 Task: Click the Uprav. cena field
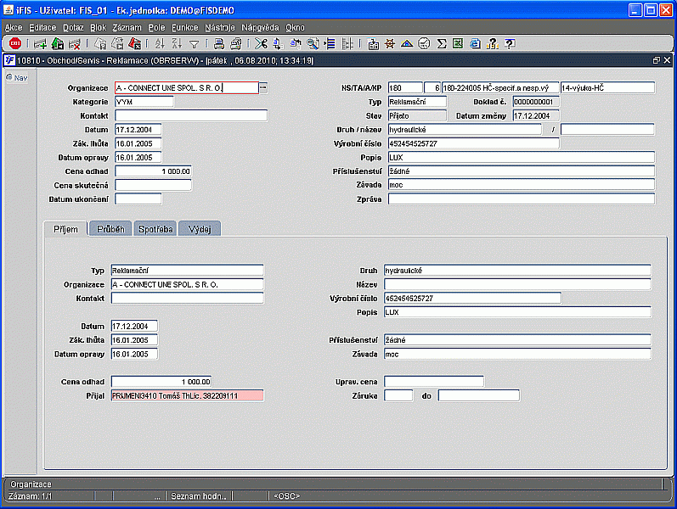(x=434, y=382)
